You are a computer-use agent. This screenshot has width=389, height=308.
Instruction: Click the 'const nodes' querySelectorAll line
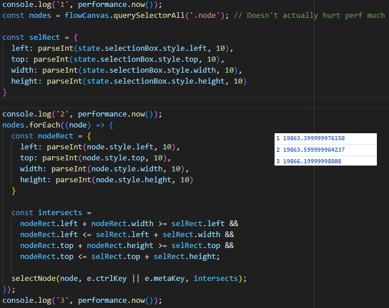(x=116, y=16)
